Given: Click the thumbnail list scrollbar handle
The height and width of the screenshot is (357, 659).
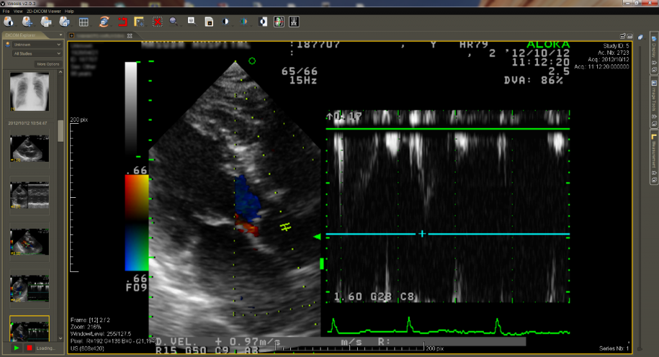Looking at the screenshot, I should click(x=60, y=131).
